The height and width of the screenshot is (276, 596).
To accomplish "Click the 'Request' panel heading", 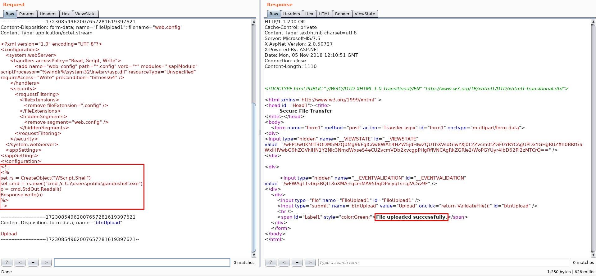I will click(x=14, y=5).
